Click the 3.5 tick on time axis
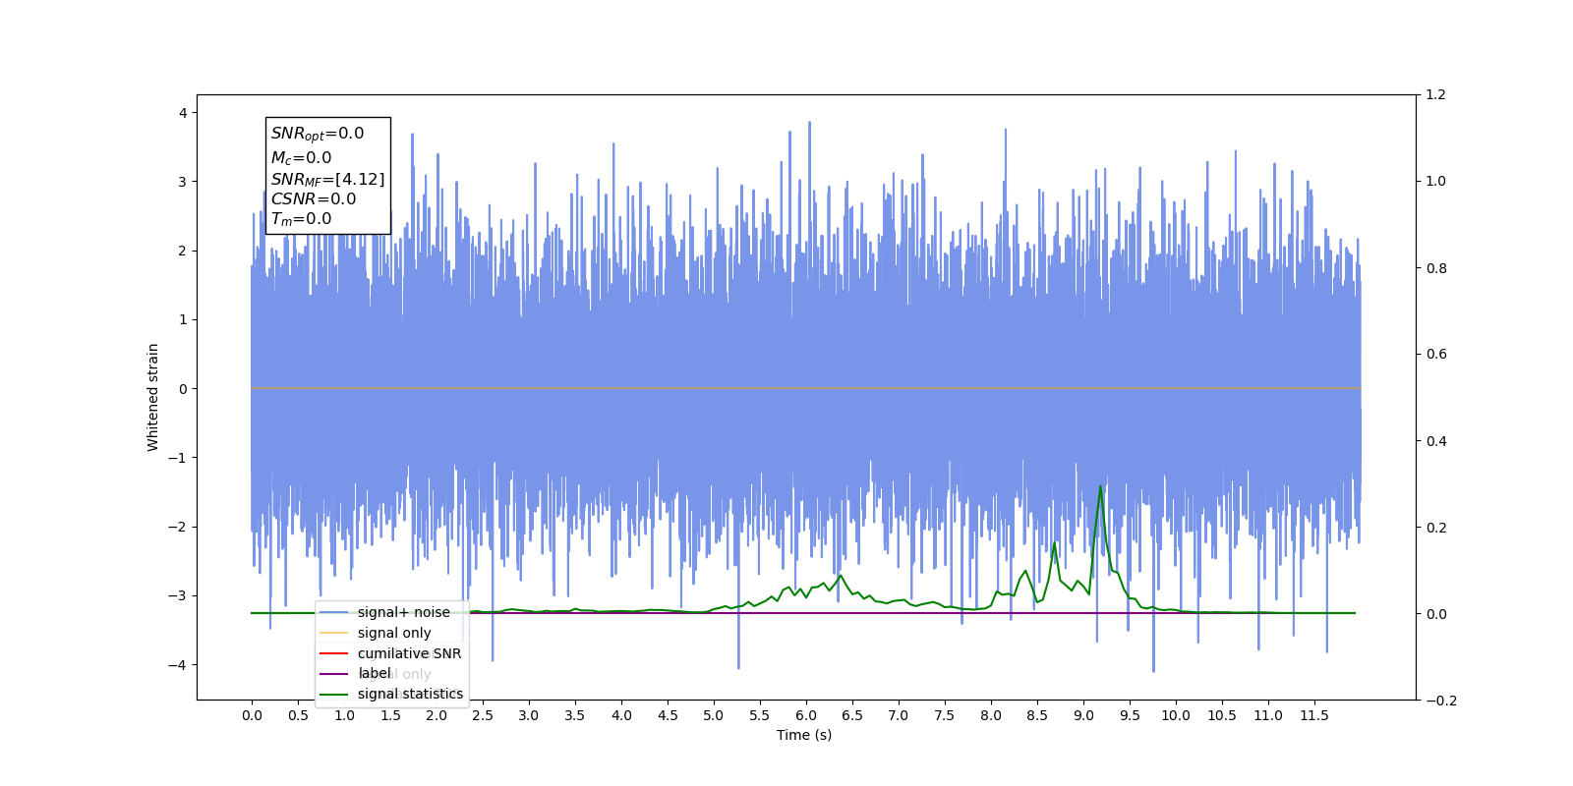 [x=575, y=715]
